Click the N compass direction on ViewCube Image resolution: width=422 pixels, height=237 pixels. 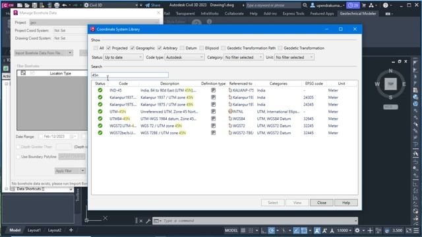point(390,70)
